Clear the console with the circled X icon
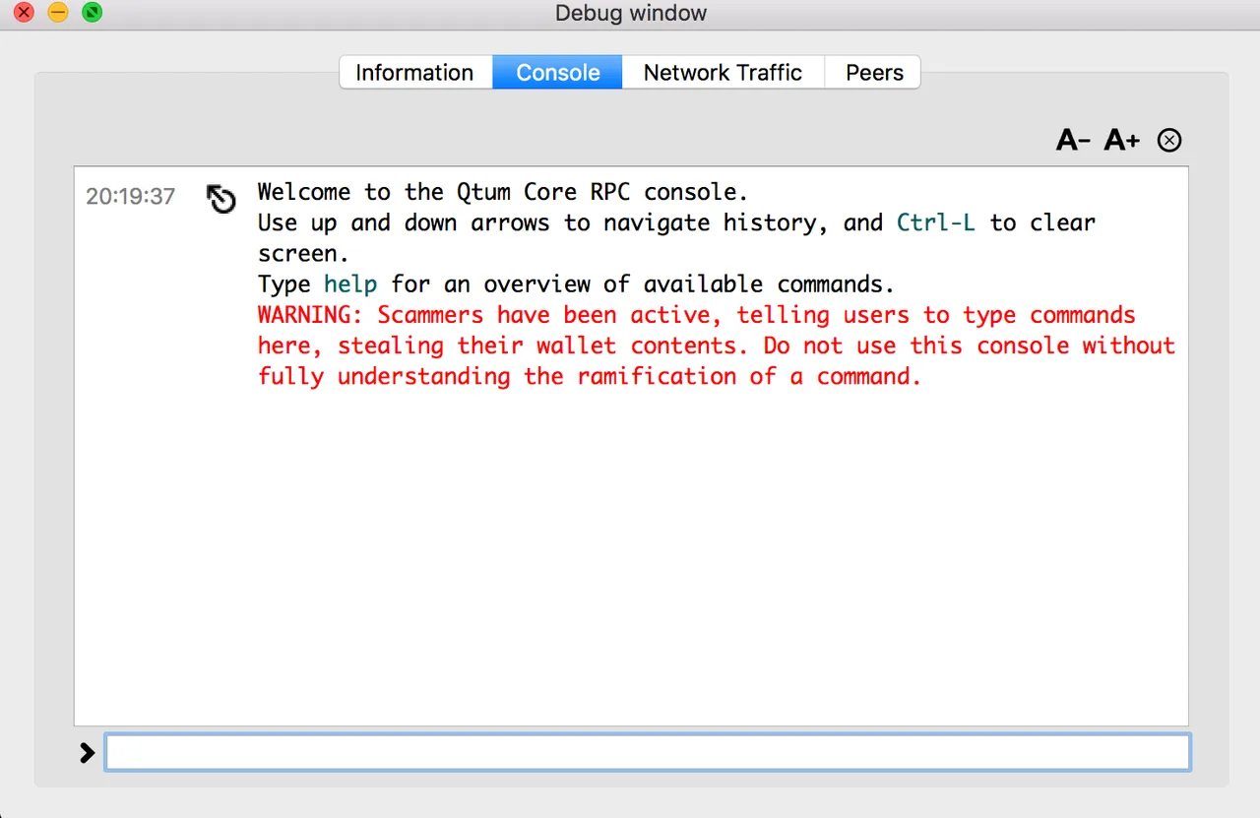This screenshot has width=1260, height=818. (x=1168, y=141)
